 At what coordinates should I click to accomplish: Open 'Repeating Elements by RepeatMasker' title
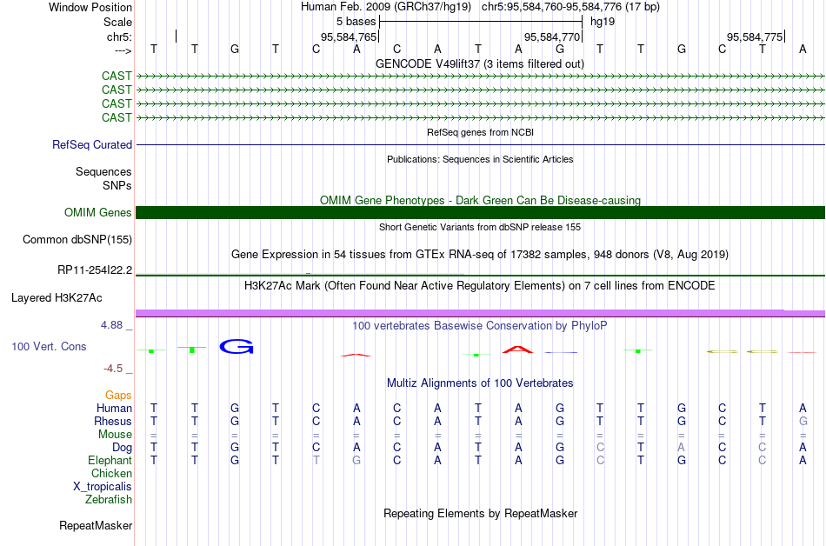[480, 513]
